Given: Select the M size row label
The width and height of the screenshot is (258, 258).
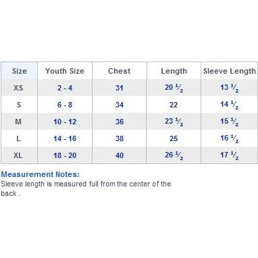Looking at the screenshot, I should tap(18, 122).
